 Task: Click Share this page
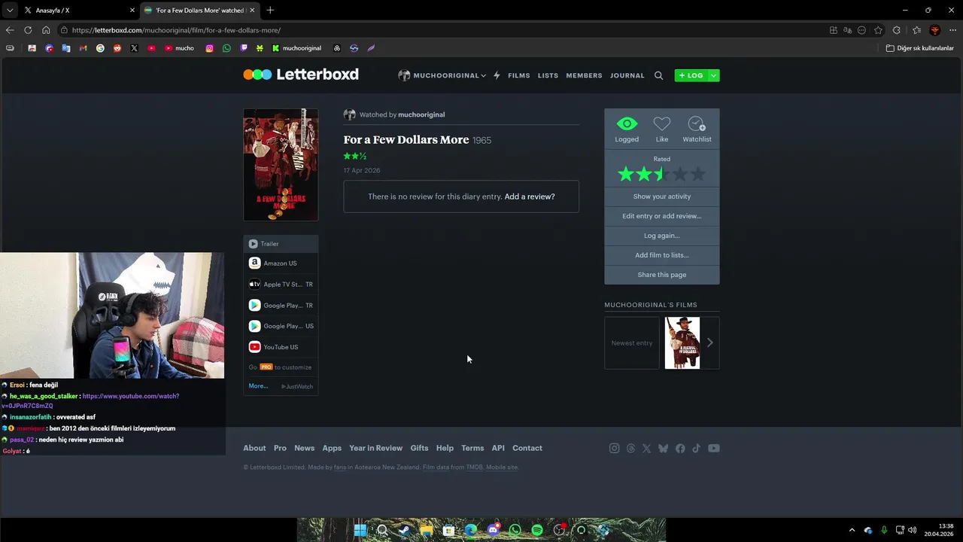(x=662, y=275)
